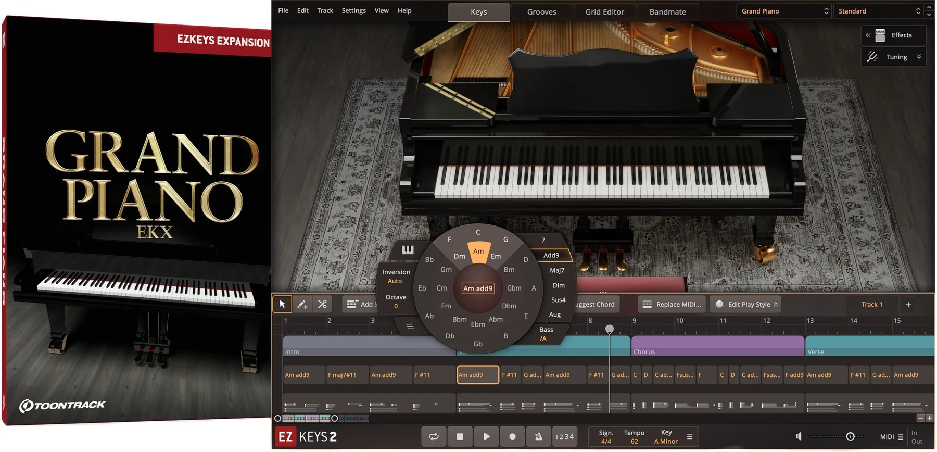Select the F maj7#11 chord block
937x452 pixels.
tap(347, 375)
